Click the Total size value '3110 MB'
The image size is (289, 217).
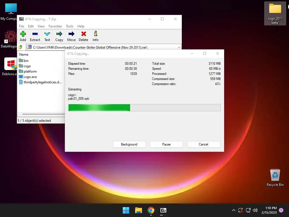coord(214,64)
